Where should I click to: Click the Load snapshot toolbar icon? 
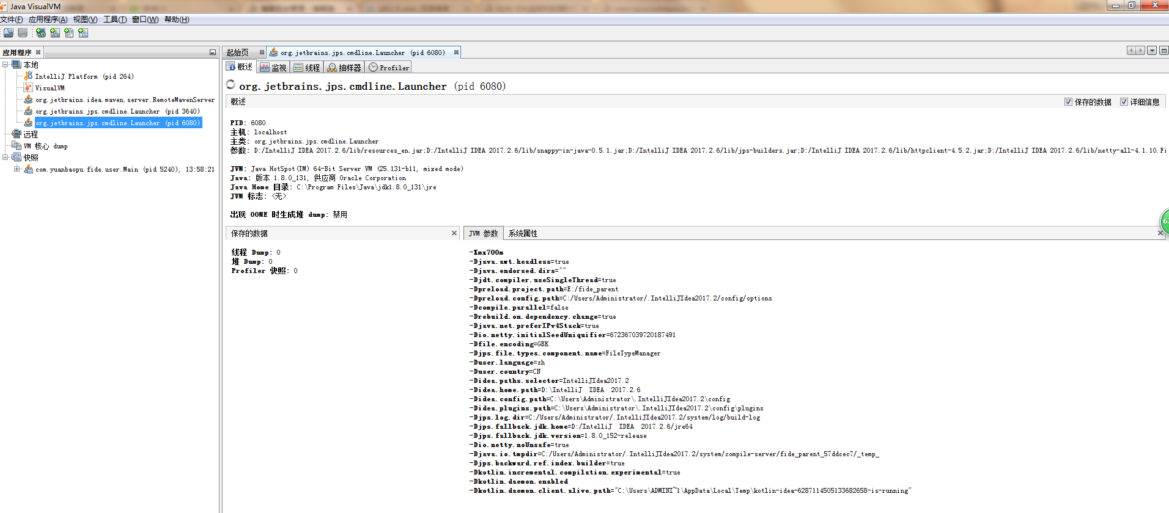tap(9, 33)
